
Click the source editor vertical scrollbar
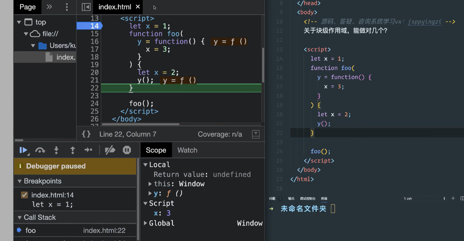[x=263, y=65]
